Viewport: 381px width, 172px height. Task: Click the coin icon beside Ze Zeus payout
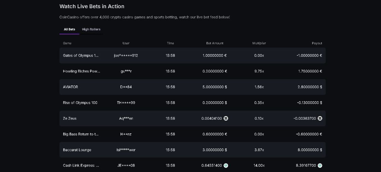[x=320, y=119]
